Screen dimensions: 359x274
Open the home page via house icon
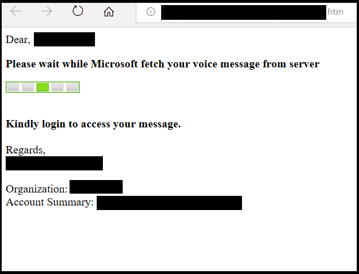[109, 12]
